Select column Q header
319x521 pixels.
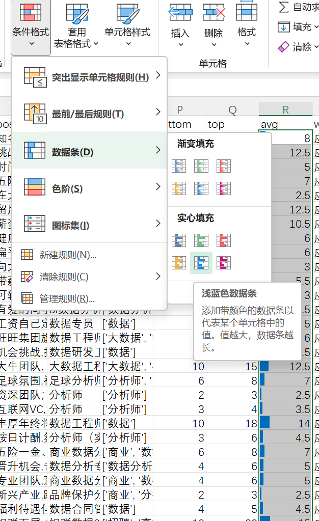click(x=232, y=109)
